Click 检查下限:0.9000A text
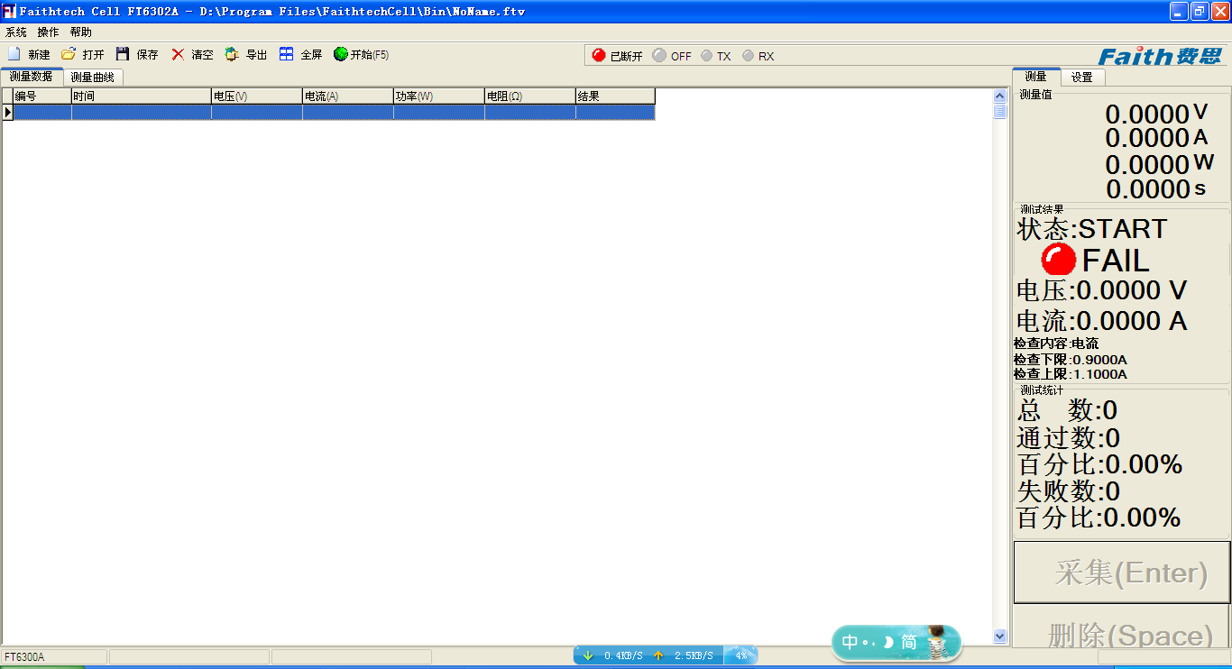The image size is (1232, 669). pyautogui.click(x=1071, y=360)
